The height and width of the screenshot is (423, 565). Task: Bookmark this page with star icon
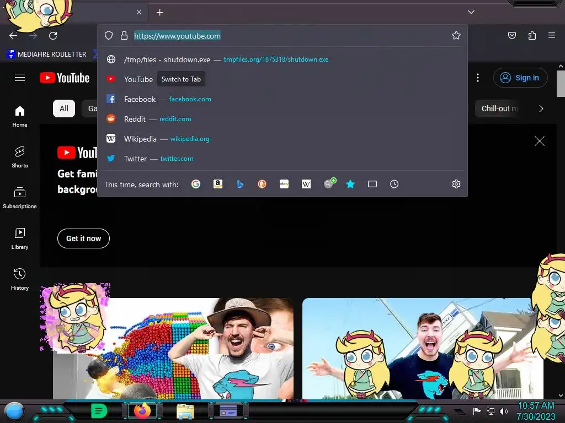point(456,35)
